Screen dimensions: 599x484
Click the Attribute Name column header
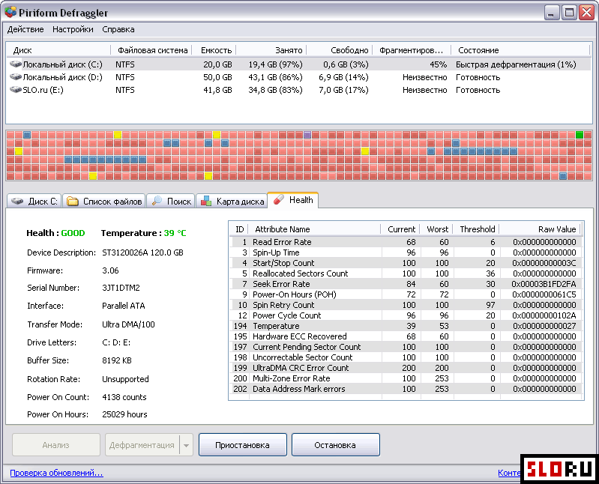coord(314,229)
